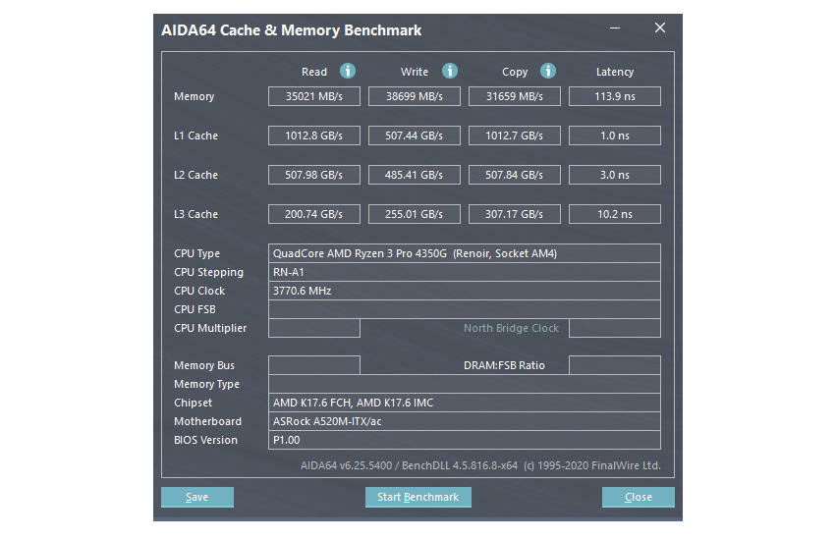
Task: Select L1 Cache Read 1012.8 GB/s
Action: click(x=314, y=135)
